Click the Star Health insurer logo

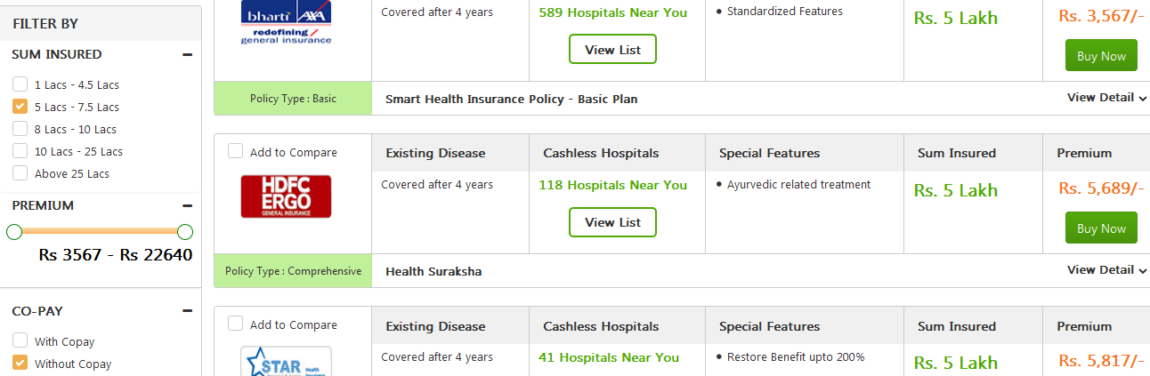pos(286,361)
